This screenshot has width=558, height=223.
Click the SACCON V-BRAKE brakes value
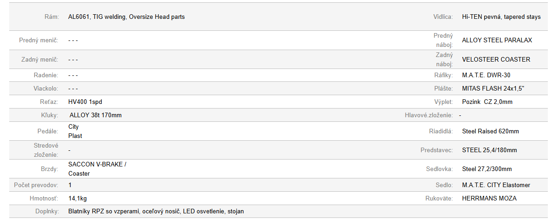click(97, 164)
